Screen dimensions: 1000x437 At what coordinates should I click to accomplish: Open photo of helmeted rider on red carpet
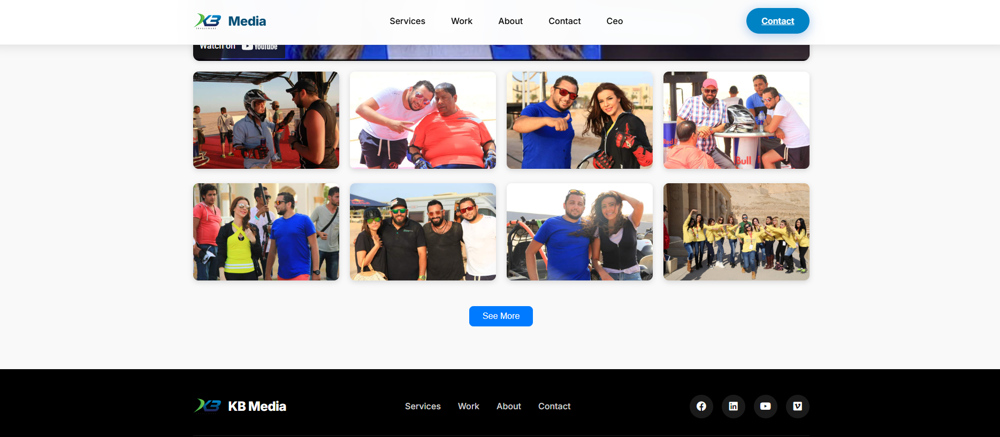click(x=266, y=120)
